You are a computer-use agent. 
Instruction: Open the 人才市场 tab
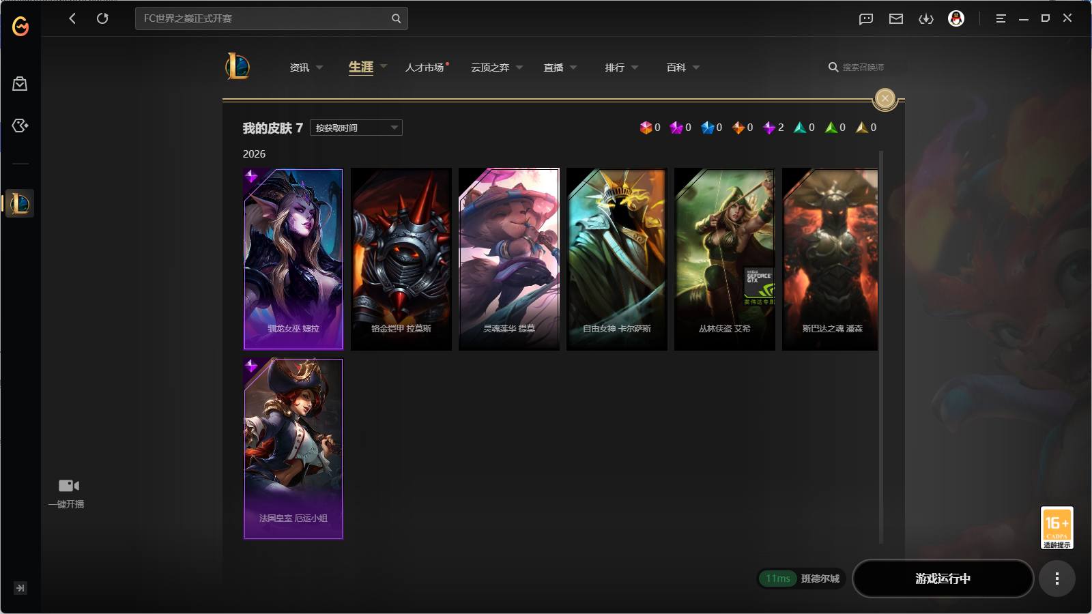(425, 68)
